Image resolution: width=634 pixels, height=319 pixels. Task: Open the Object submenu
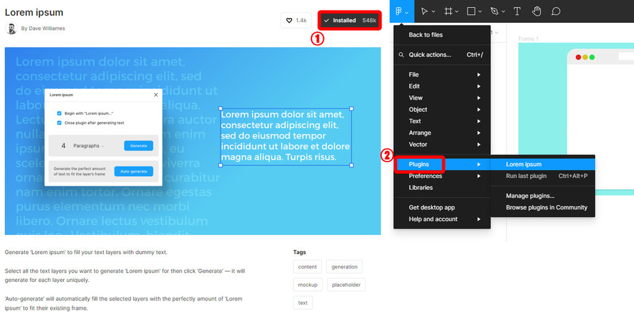[x=442, y=109]
